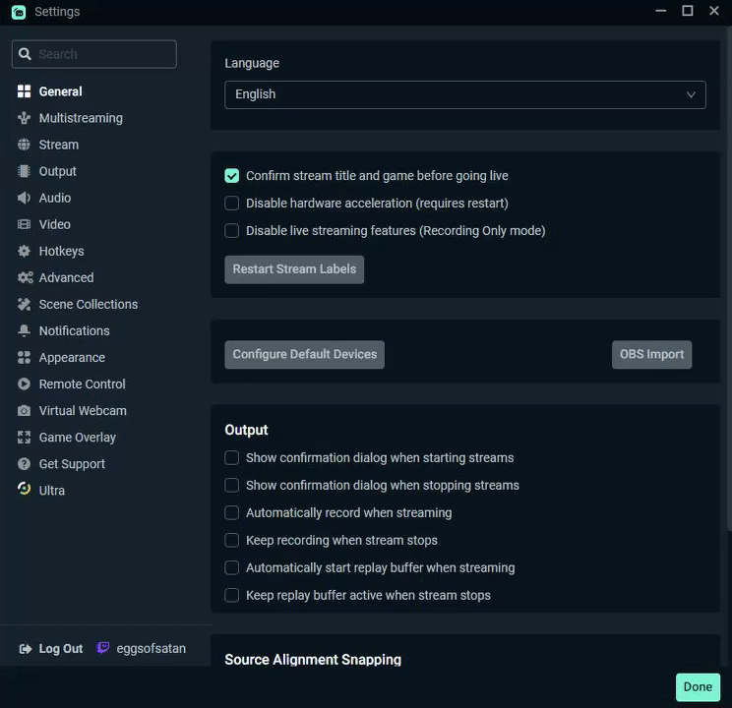Enable Keep recording when stream stops
The height and width of the screenshot is (708, 732).
tap(231, 541)
